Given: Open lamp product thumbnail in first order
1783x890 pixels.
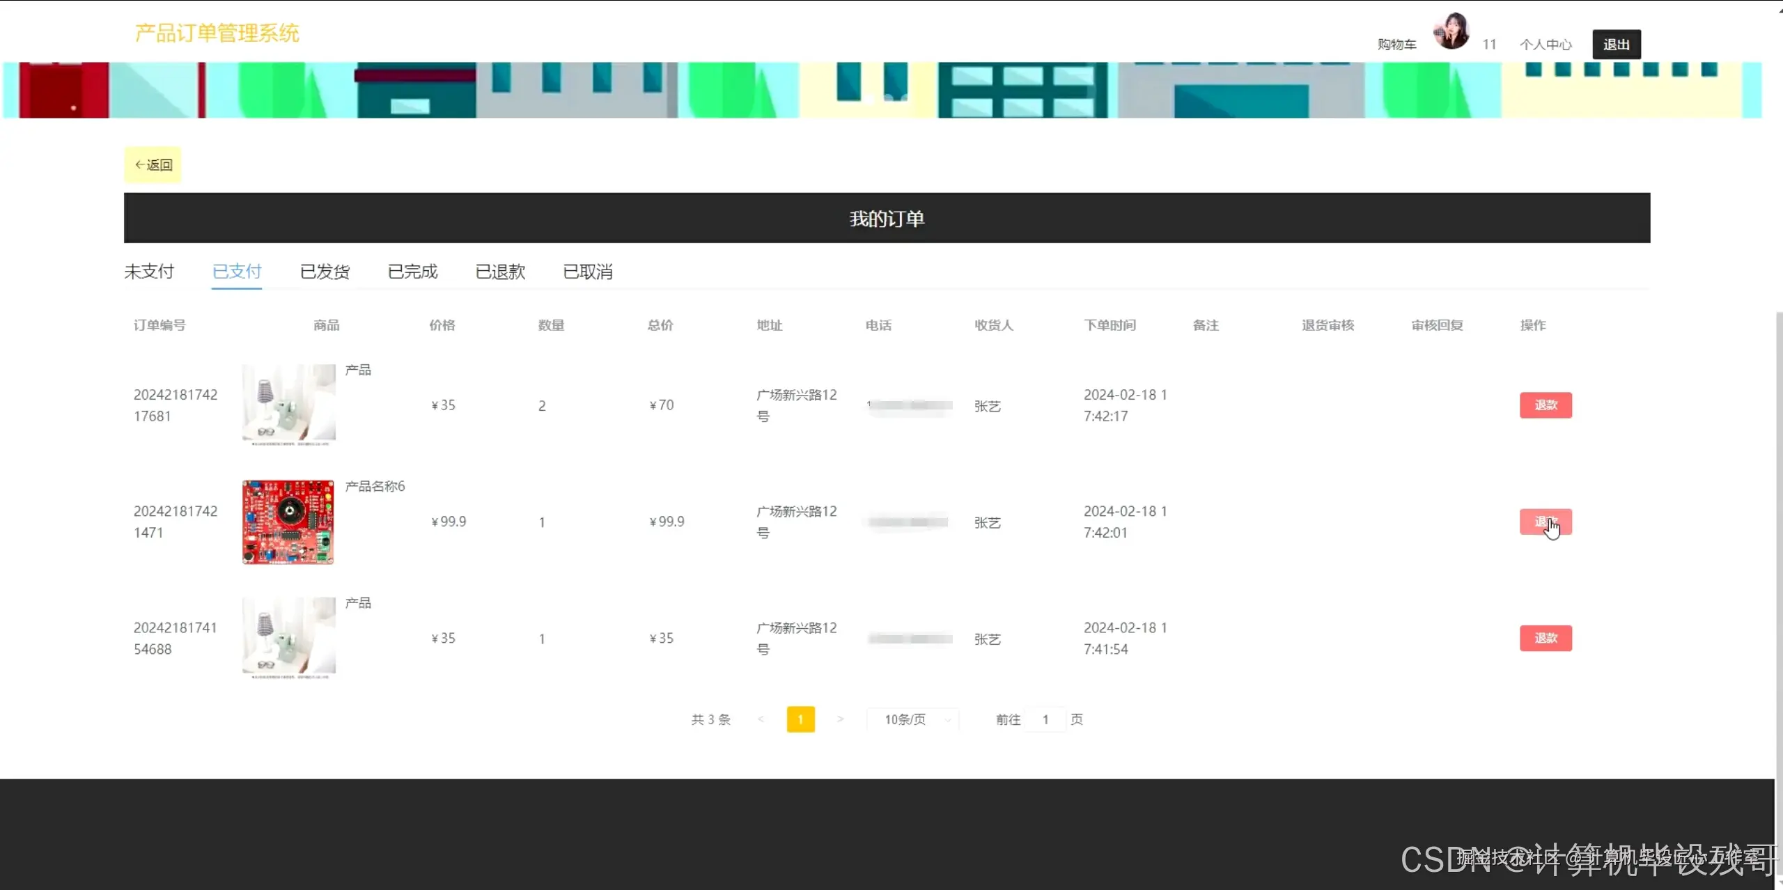Looking at the screenshot, I should 288,403.
